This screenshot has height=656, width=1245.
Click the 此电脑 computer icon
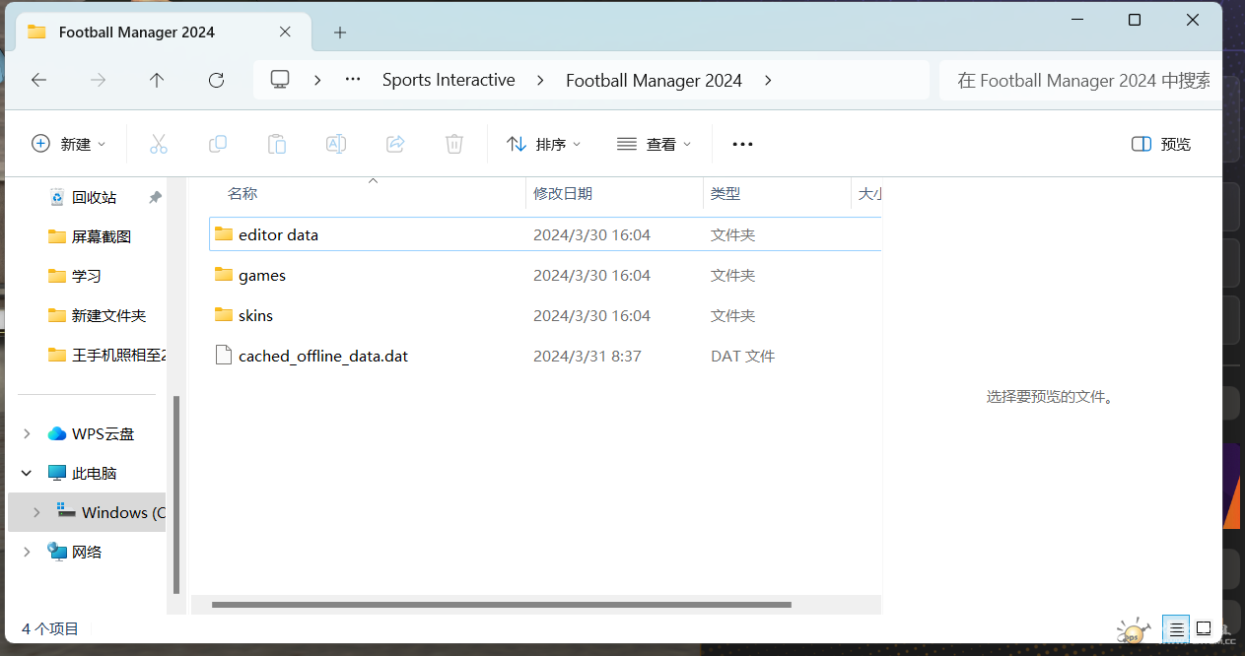pyautogui.click(x=57, y=473)
